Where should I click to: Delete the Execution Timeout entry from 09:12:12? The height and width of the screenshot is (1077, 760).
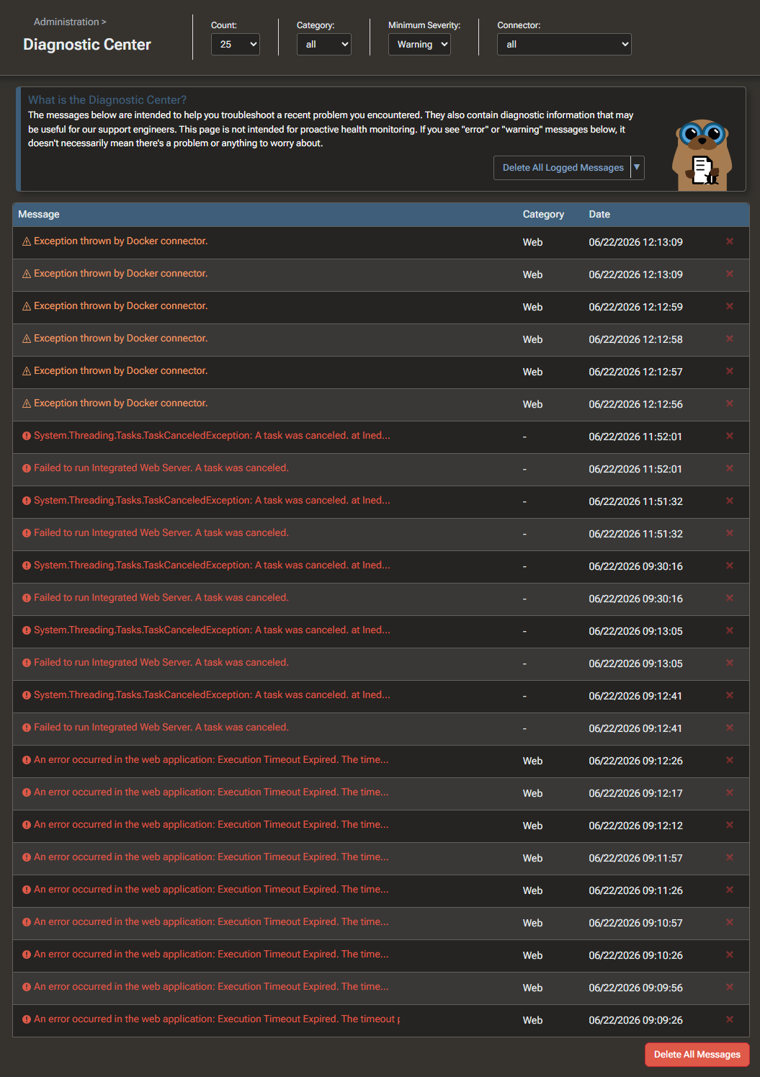point(730,825)
